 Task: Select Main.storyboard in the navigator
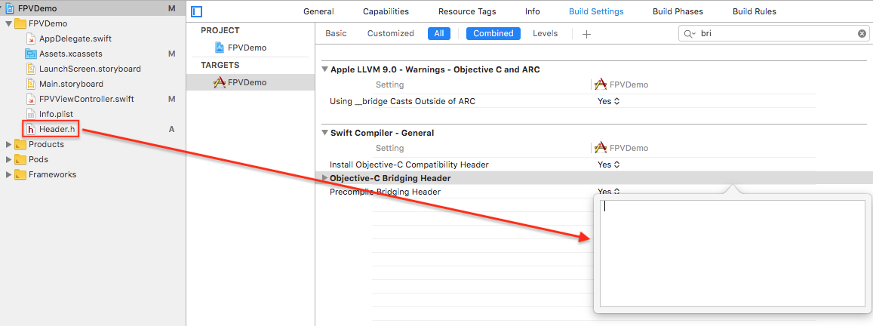click(71, 85)
